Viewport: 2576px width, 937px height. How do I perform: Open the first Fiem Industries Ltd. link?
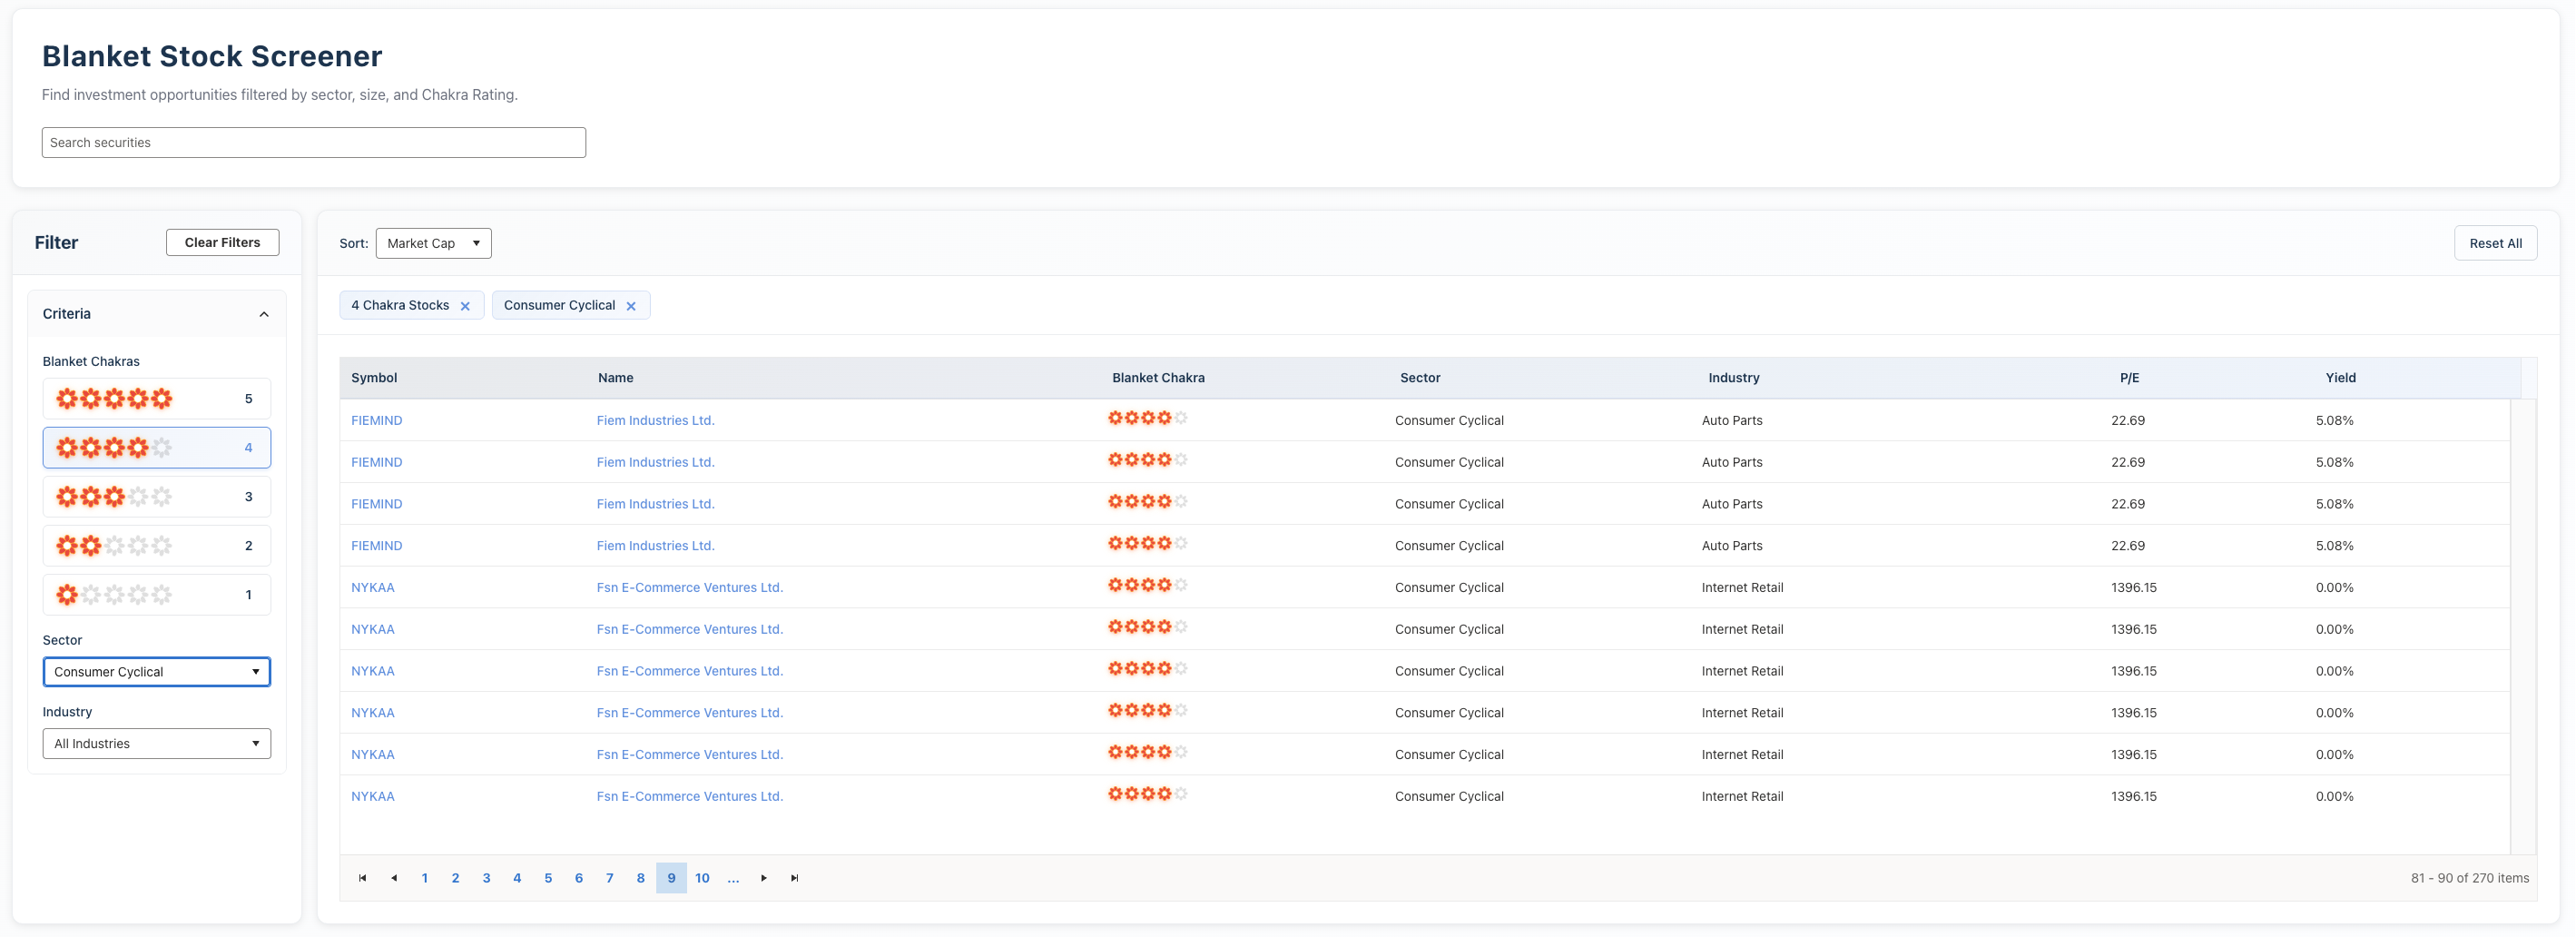(x=656, y=421)
